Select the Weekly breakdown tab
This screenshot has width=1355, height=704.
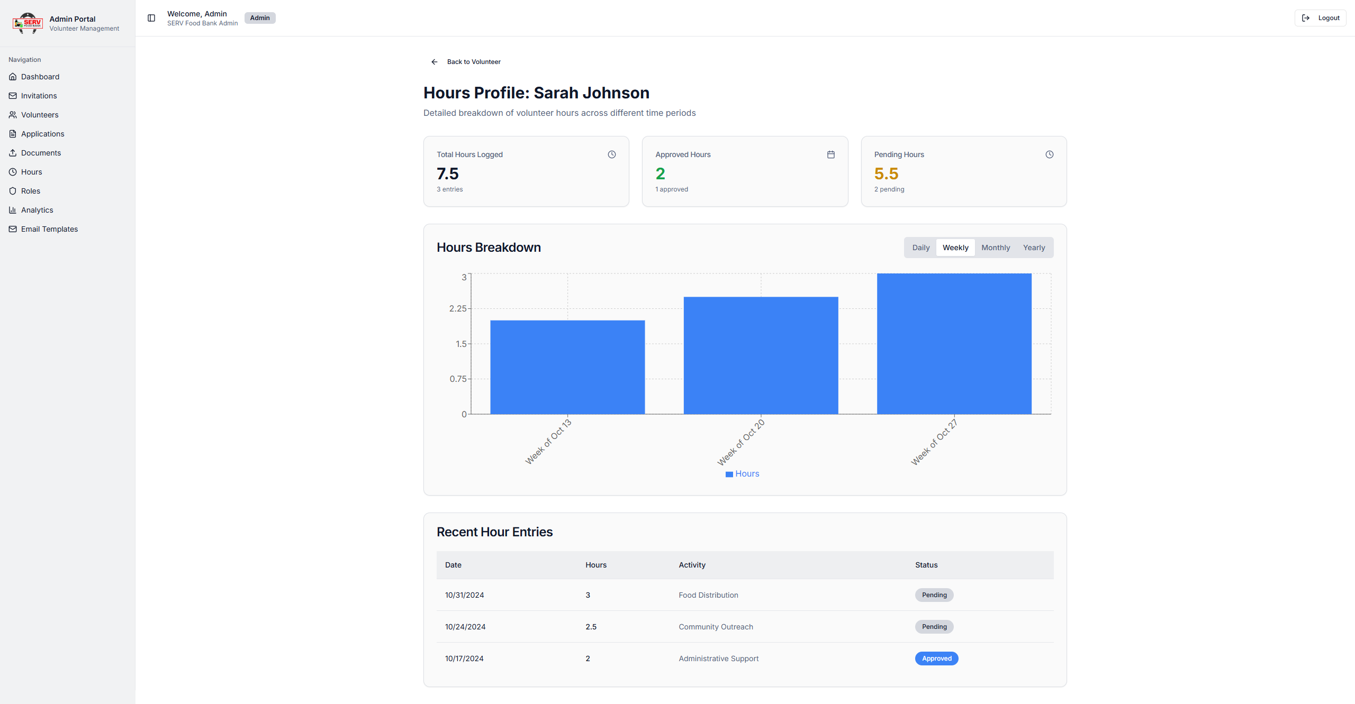pyautogui.click(x=955, y=248)
